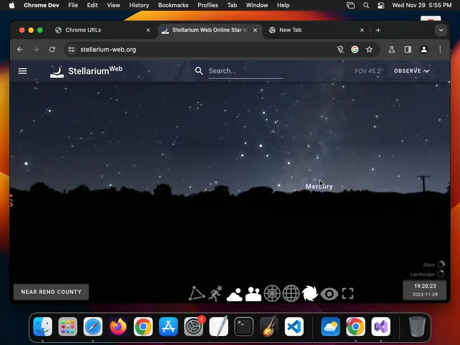Toggle Chrome side panel icon
Screen dimensions: 460x345
(x=408, y=49)
